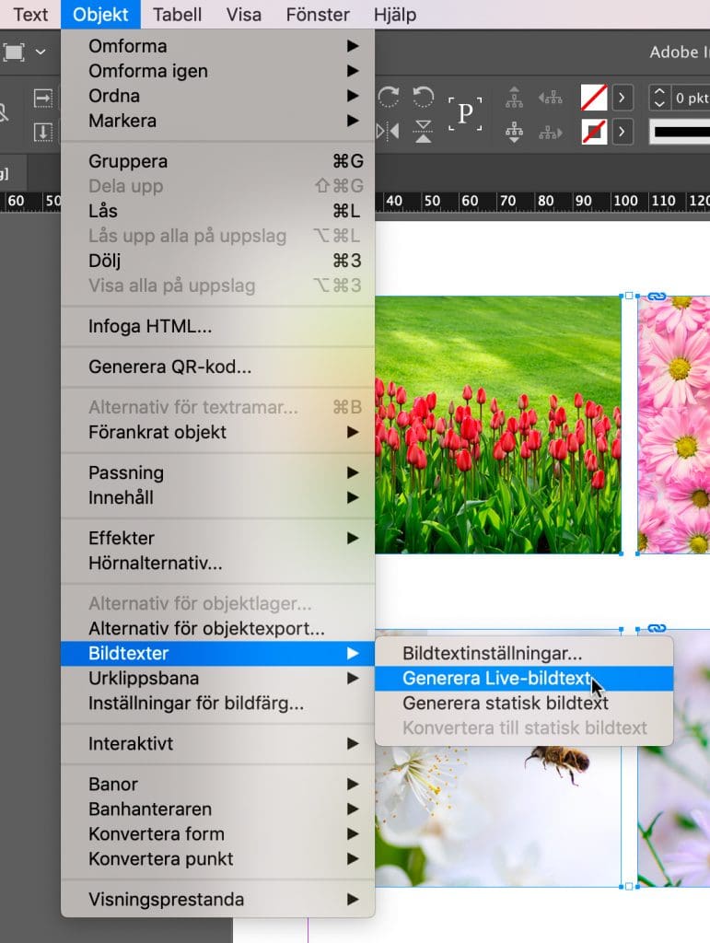Image resolution: width=710 pixels, height=943 pixels.
Task: Expand the fill color options arrow
Action: tap(623, 98)
